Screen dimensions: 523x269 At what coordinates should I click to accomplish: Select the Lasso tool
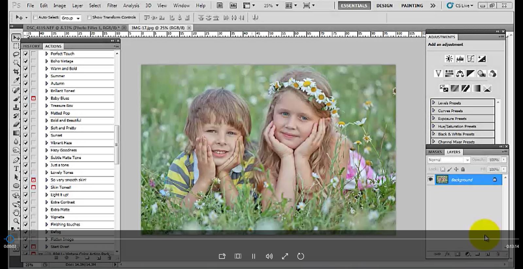[16, 54]
